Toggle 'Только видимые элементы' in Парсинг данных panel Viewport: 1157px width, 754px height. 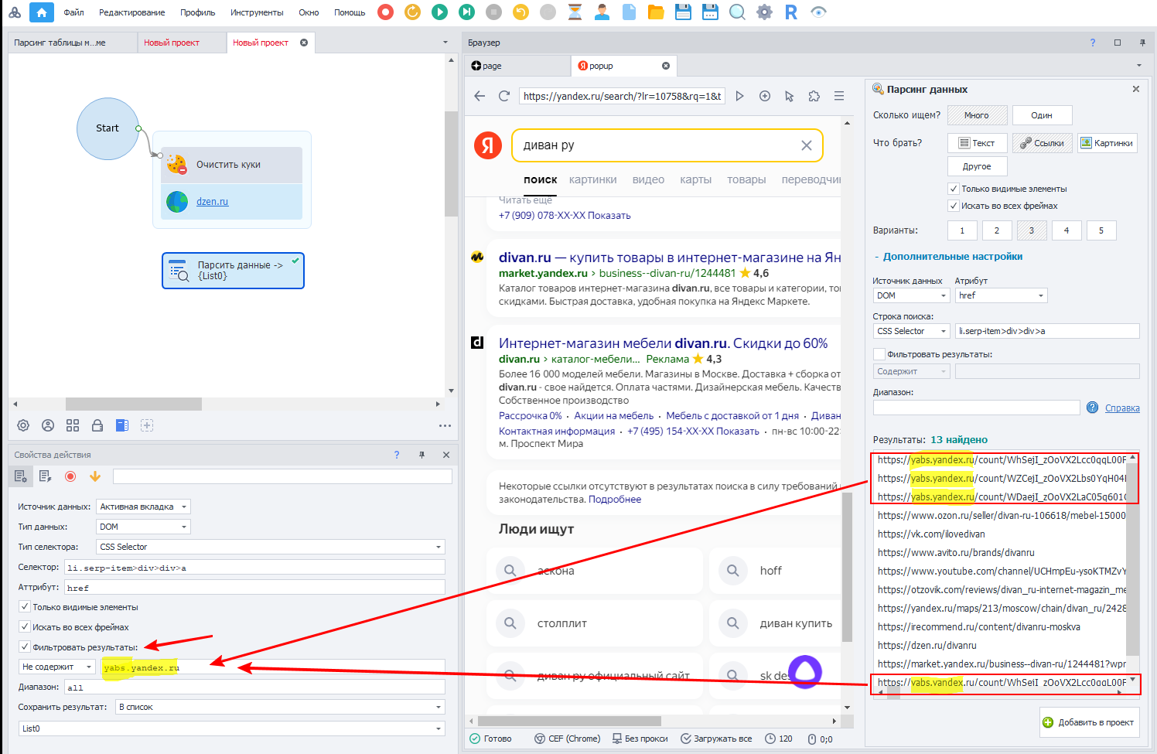pos(954,189)
